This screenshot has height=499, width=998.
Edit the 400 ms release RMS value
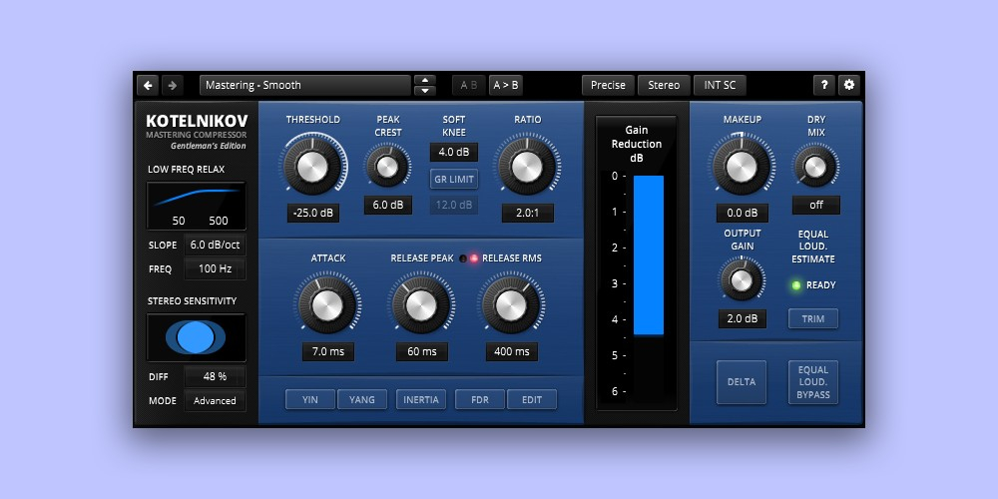pyautogui.click(x=512, y=351)
